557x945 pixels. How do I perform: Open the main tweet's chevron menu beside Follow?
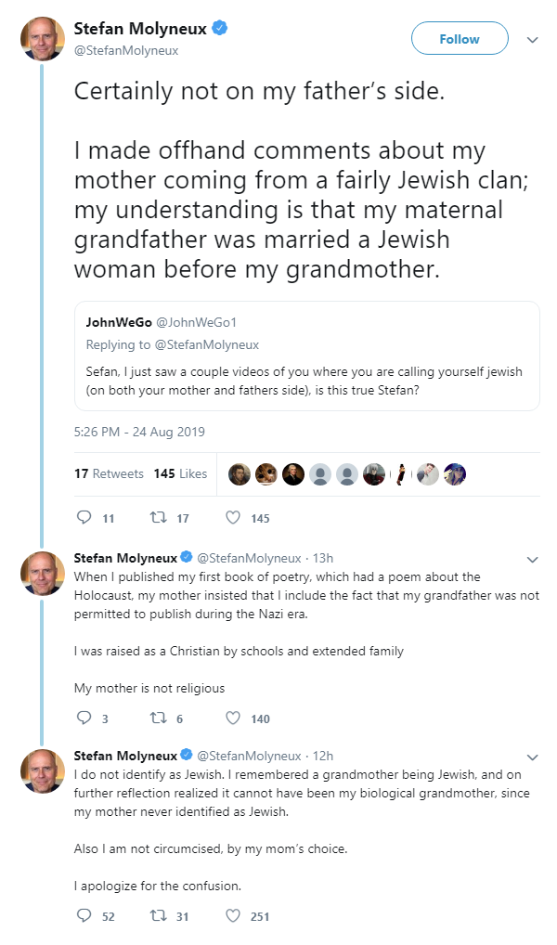tap(532, 40)
